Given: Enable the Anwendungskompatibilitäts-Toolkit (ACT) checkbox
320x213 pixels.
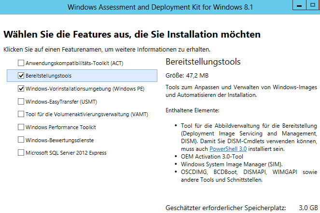Looking at the screenshot, I should coord(21,63).
